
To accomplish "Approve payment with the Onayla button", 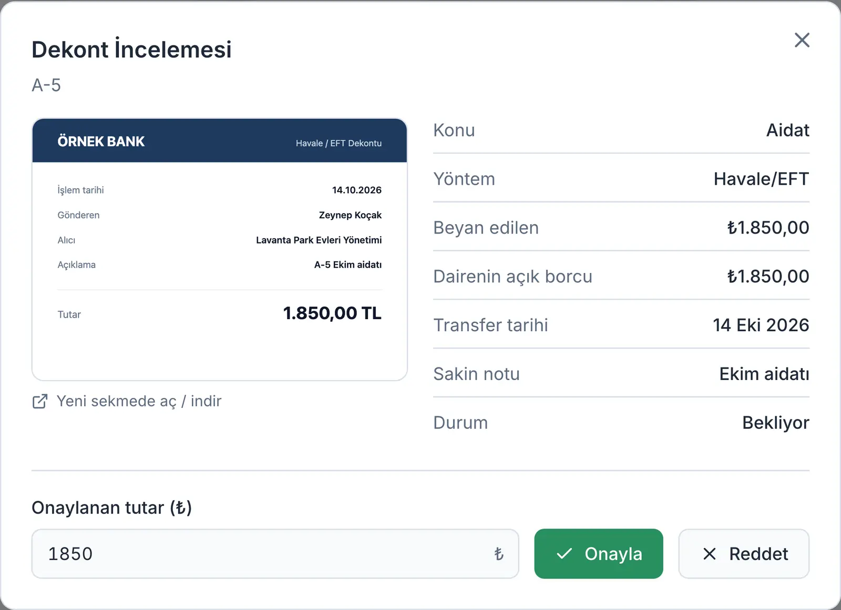I will coord(599,554).
